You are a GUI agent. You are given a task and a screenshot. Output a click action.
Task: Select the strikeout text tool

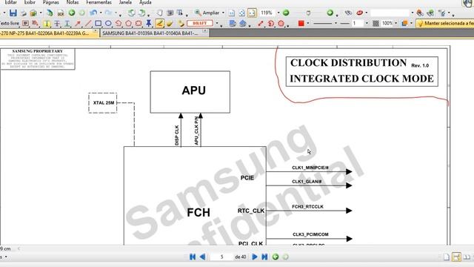tap(57, 23)
